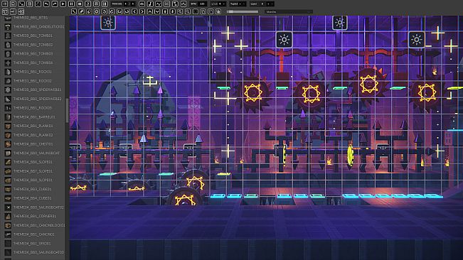Click the undo arrow icon
The image size is (463, 260).
46,4
